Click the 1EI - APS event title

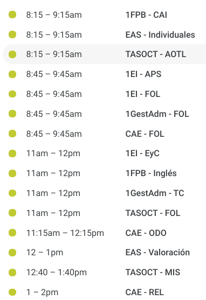pos(143,74)
